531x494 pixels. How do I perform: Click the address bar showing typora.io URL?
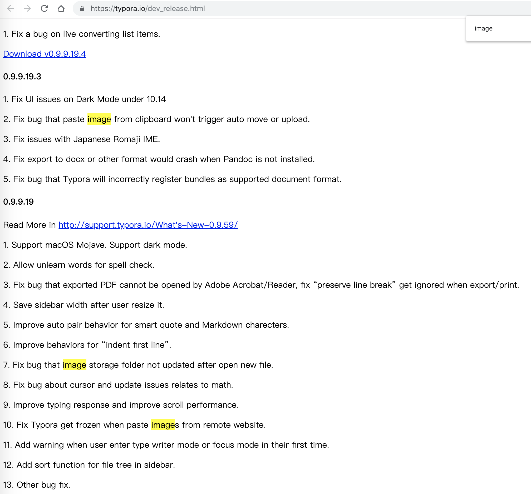(x=148, y=8)
